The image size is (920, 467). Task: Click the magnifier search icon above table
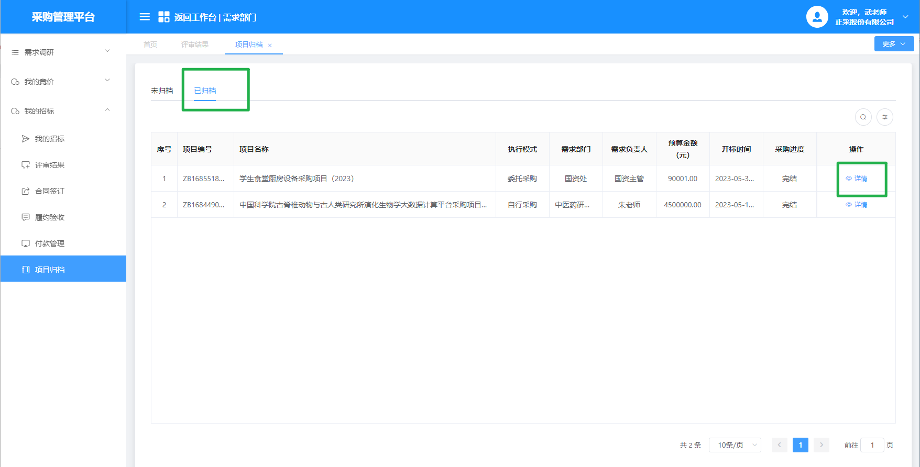tap(863, 117)
